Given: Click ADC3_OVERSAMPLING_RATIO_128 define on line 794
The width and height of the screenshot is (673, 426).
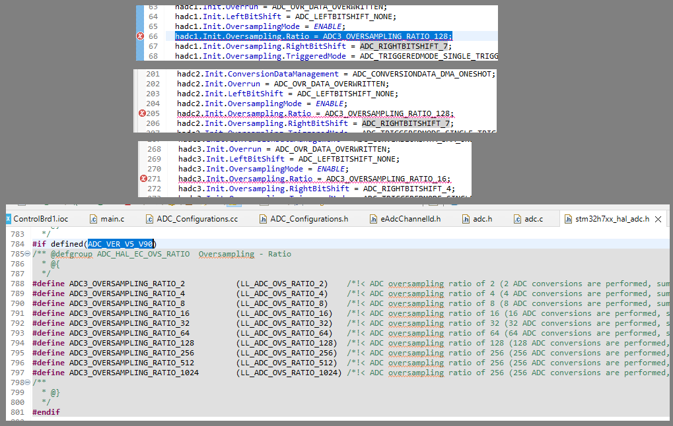Looking at the screenshot, I should 132,342.
